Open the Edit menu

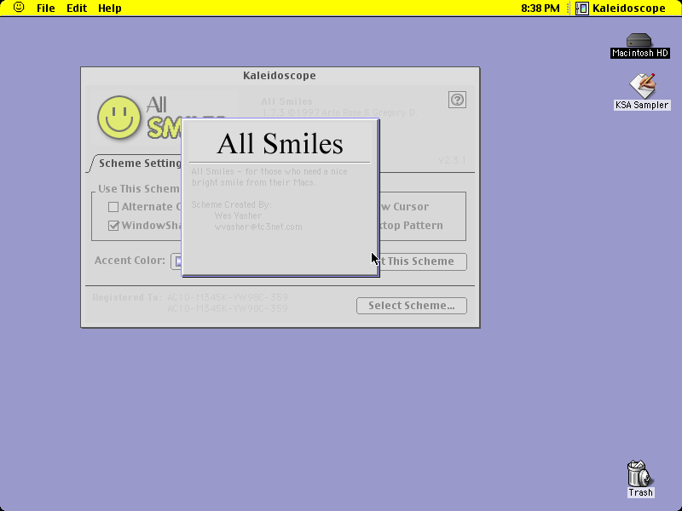pos(77,8)
